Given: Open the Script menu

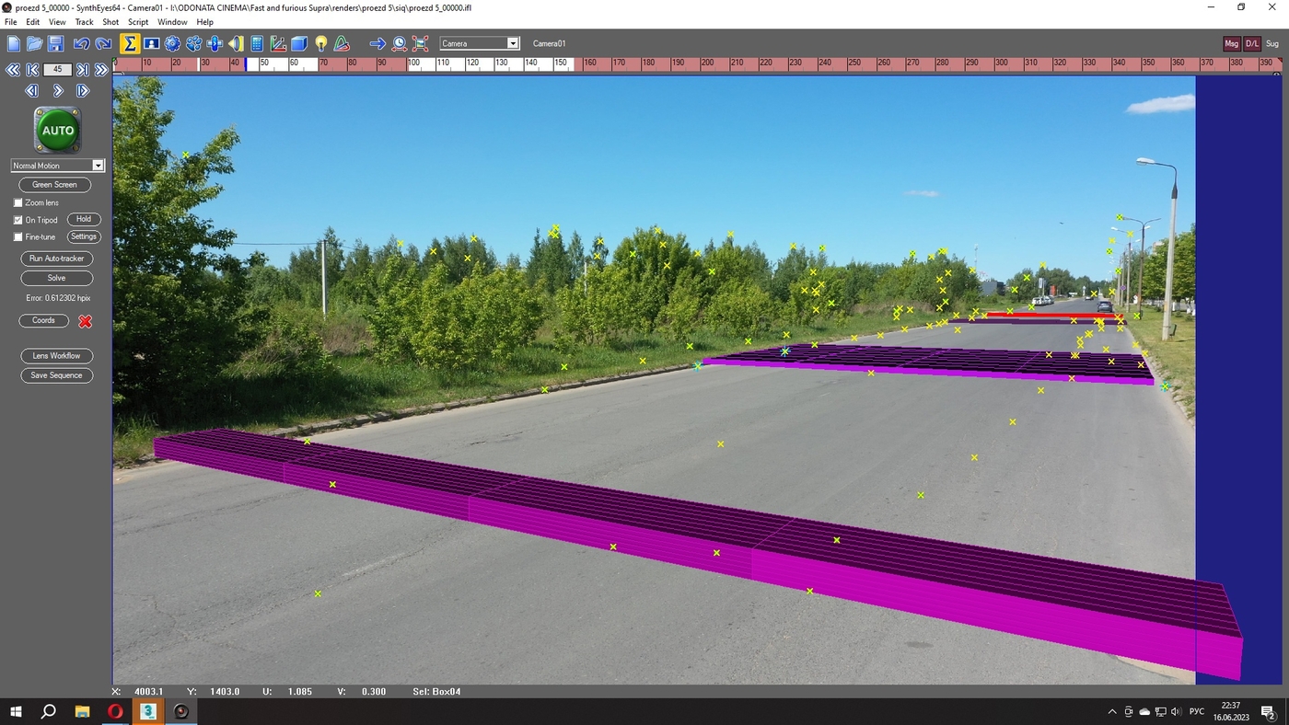Looking at the screenshot, I should [138, 22].
